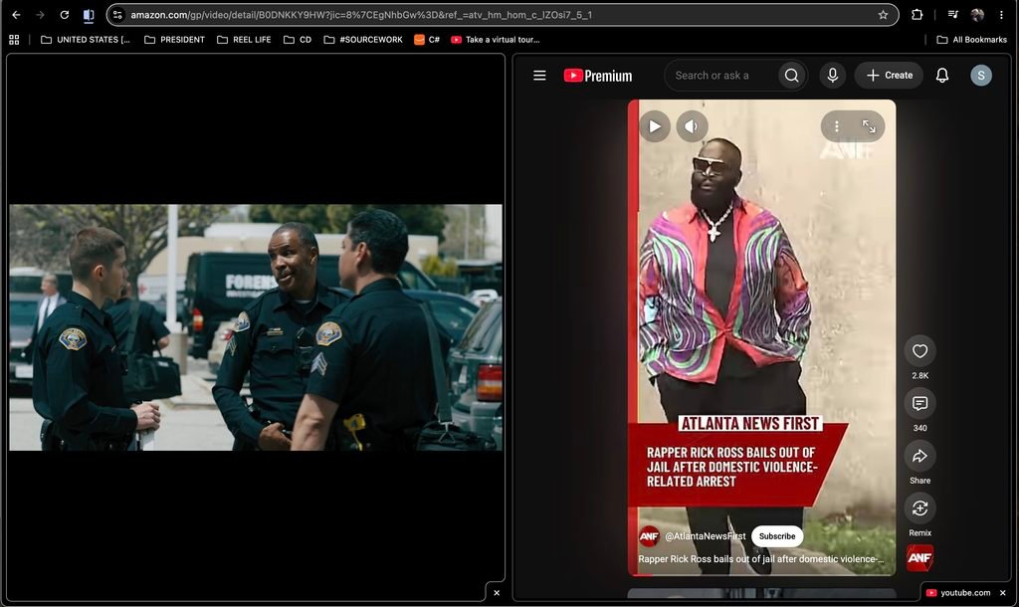This screenshot has height=607, width=1019.
Task: Go back using the browser back arrow
Action: pyautogui.click(x=16, y=15)
